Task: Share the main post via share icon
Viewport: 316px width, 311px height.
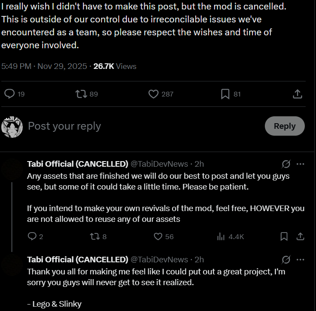Action: (298, 94)
